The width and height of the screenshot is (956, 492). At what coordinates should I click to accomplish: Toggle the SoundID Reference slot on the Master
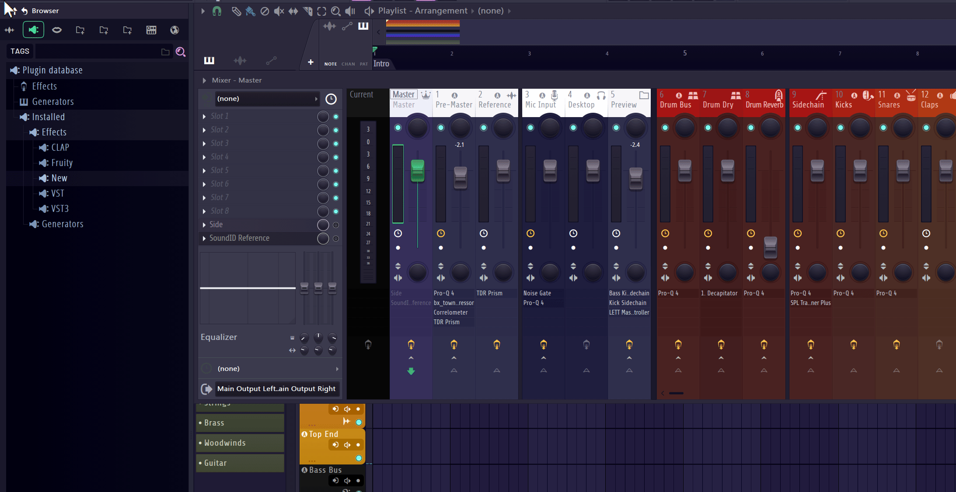pyautogui.click(x=336, y=239)
